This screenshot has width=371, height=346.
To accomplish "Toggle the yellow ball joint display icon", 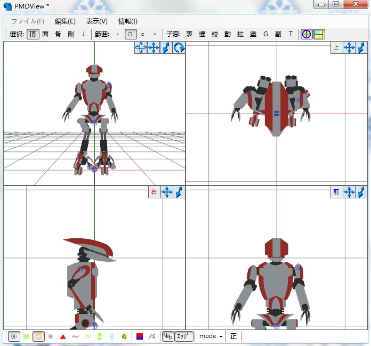I will tap(124, 336).
